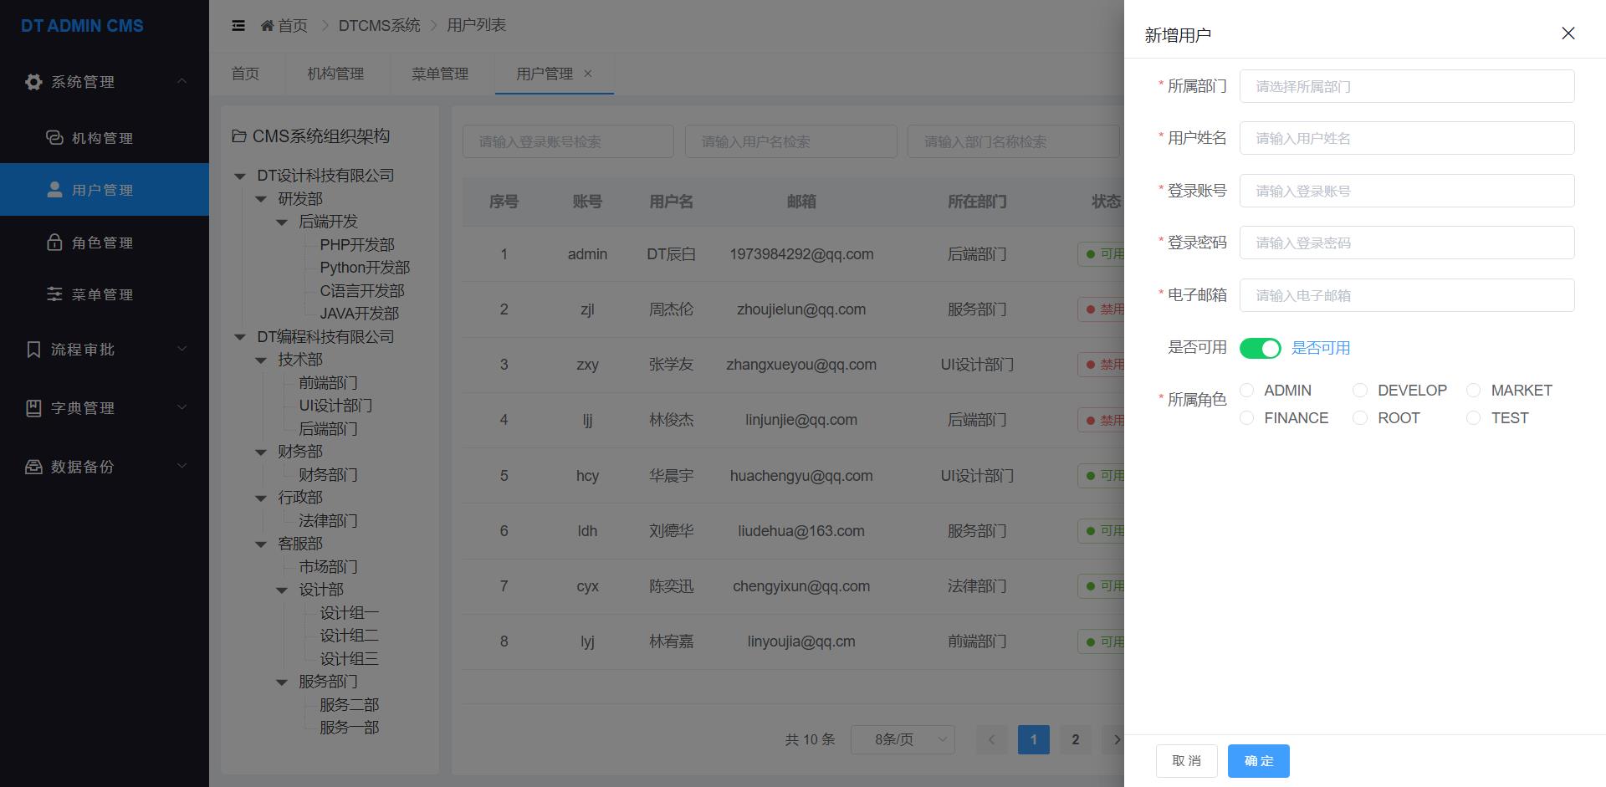Go to page 2 in pagination

point(1076,739)
